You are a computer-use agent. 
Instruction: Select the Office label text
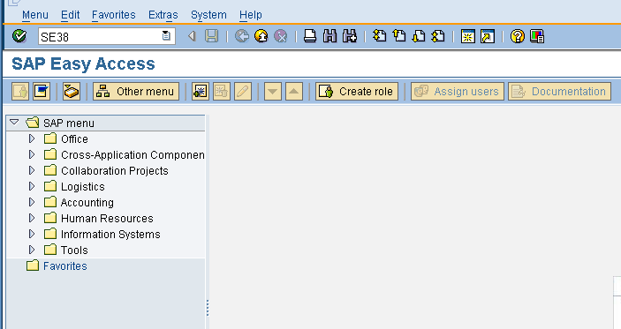(74, 139)
